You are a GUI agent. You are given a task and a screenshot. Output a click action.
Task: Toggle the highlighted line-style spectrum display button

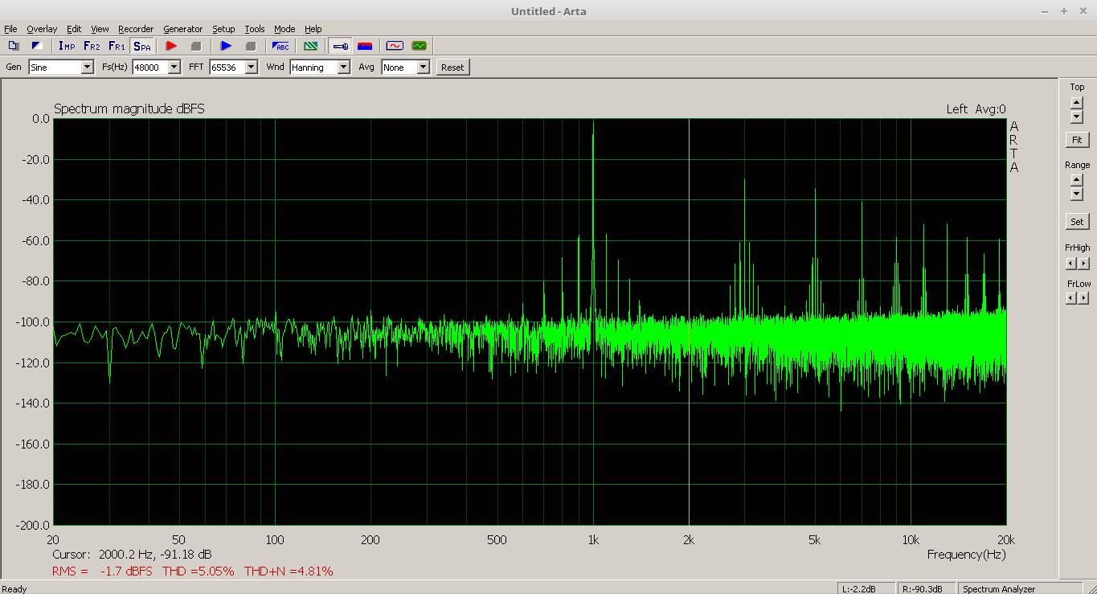point(340,46)
